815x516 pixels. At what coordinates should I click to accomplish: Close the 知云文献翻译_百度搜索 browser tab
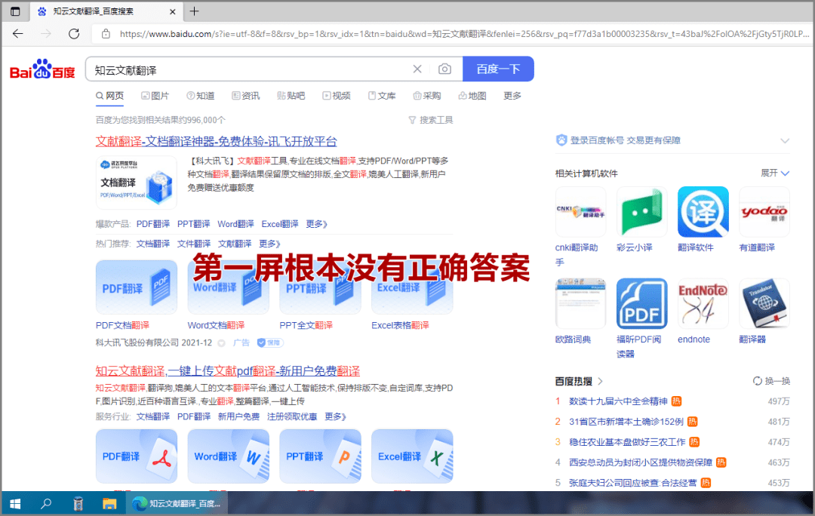click(173, 11)
